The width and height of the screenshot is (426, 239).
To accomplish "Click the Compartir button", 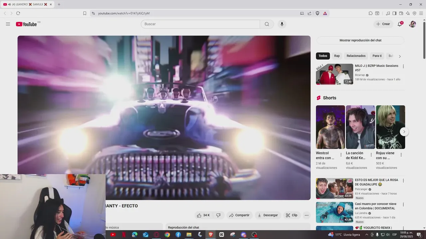I will pos(240,215).
